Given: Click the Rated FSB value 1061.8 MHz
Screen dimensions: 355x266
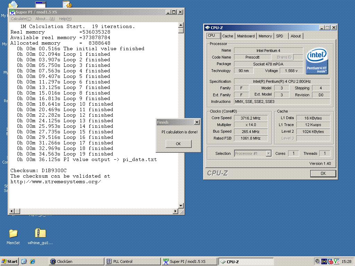Looking at the screenshot, I should [x=251, y=138].
